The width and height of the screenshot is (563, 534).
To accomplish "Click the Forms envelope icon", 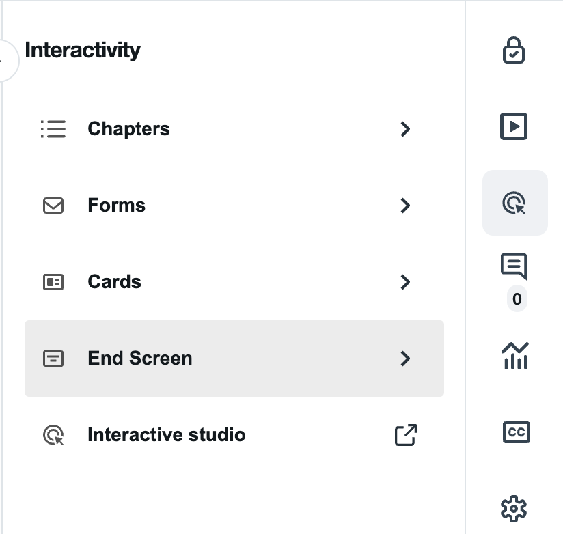I will coord(53,206).
